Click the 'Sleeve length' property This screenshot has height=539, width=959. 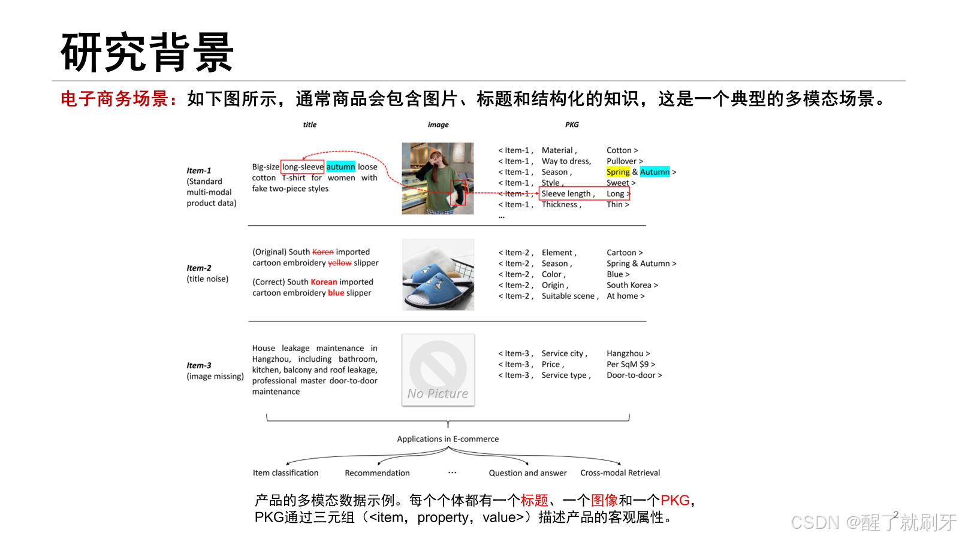click(x=566, y=193)
